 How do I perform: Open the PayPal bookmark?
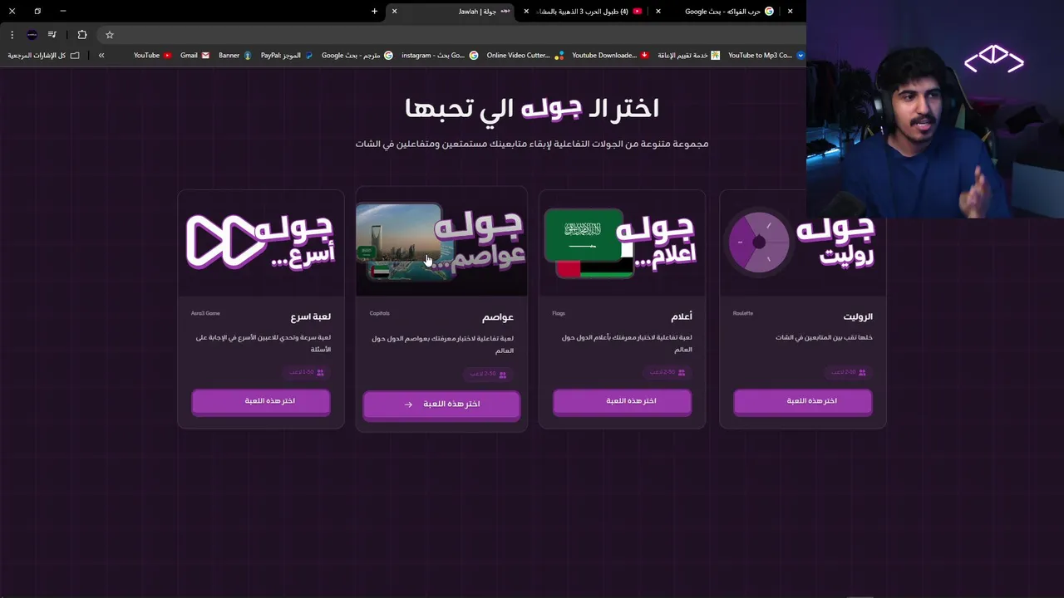287,56
